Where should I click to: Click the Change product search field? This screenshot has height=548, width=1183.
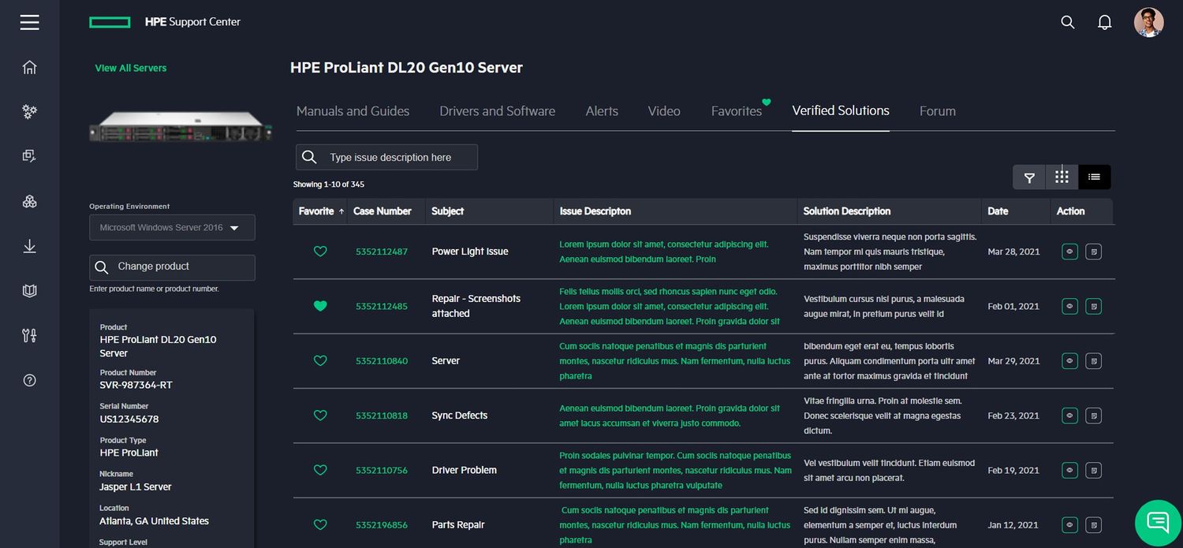(172, 267)
